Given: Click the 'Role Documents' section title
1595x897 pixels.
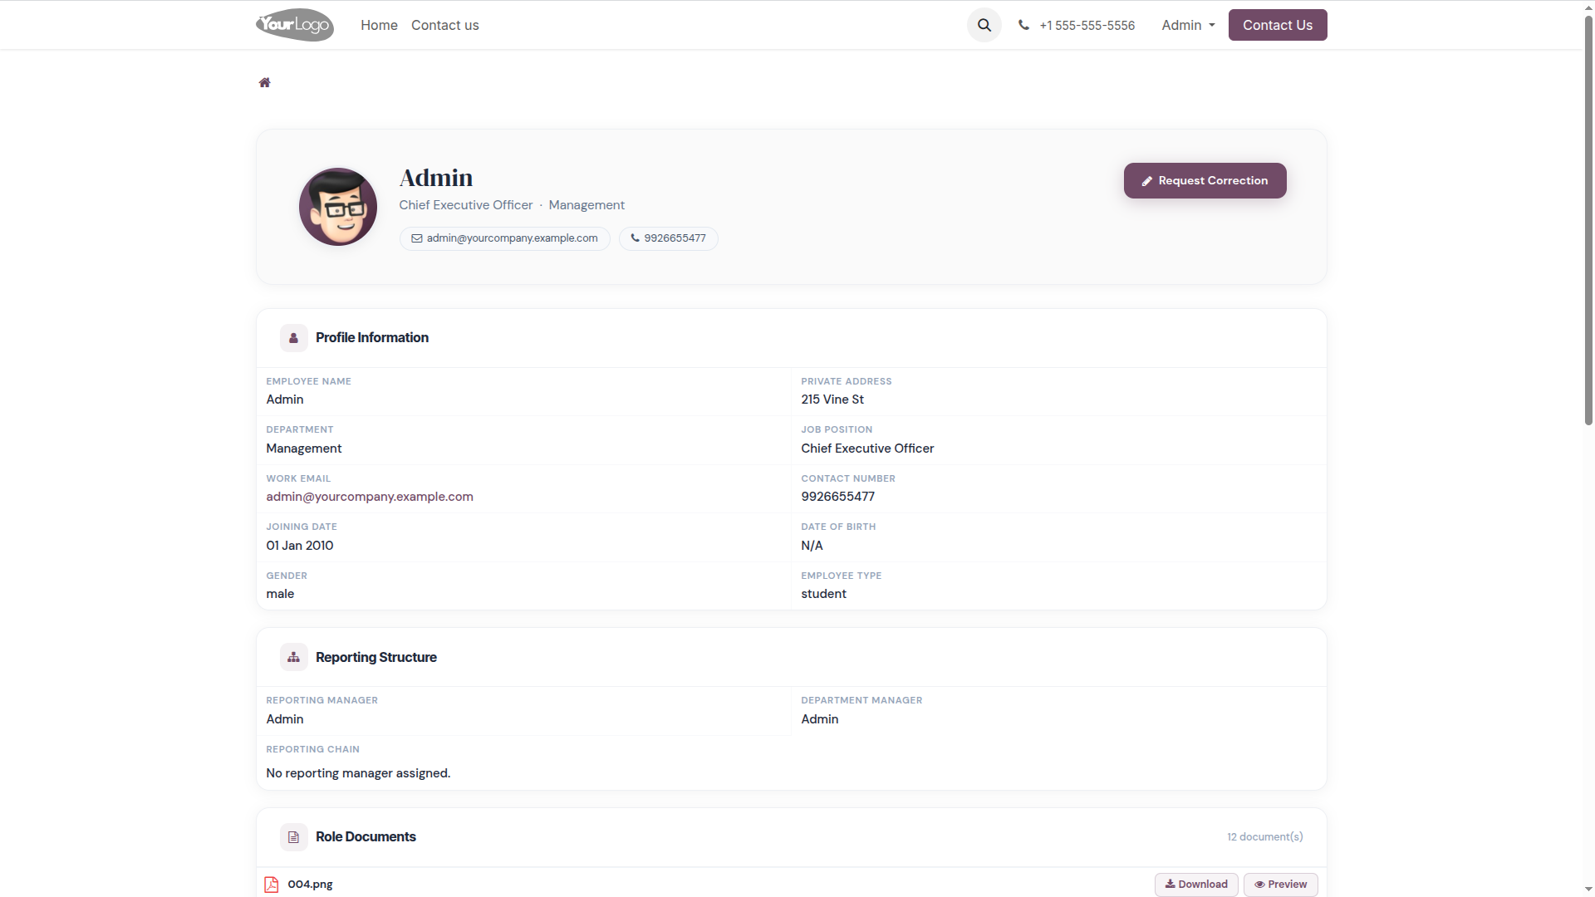Looking at the screenshot, I should click(x=366, y=837).
